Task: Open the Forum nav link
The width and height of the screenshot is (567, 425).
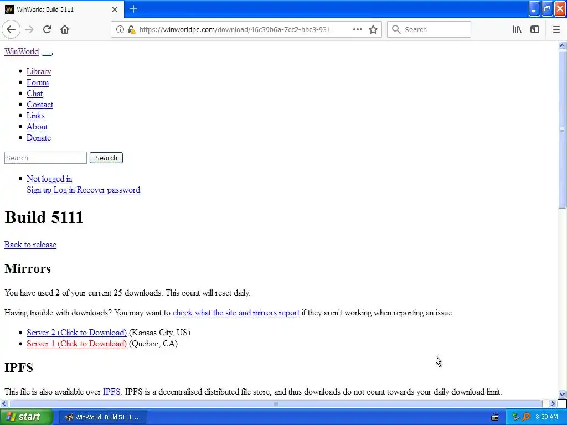Action: 38,82
